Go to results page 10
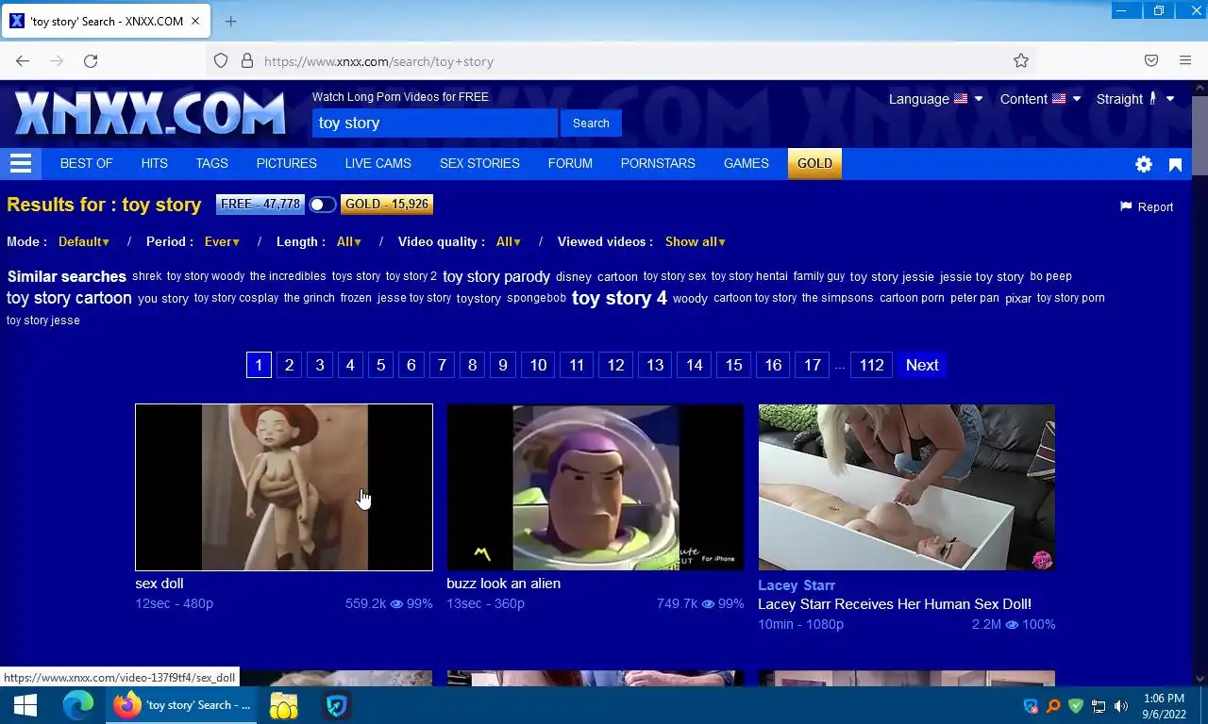Image resolution: width=1208 pixels, height=724 pixels. (538, 366)
